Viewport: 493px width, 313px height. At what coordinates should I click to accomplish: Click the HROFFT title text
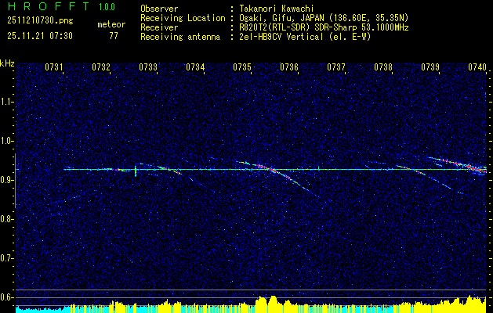pos(49,6)
